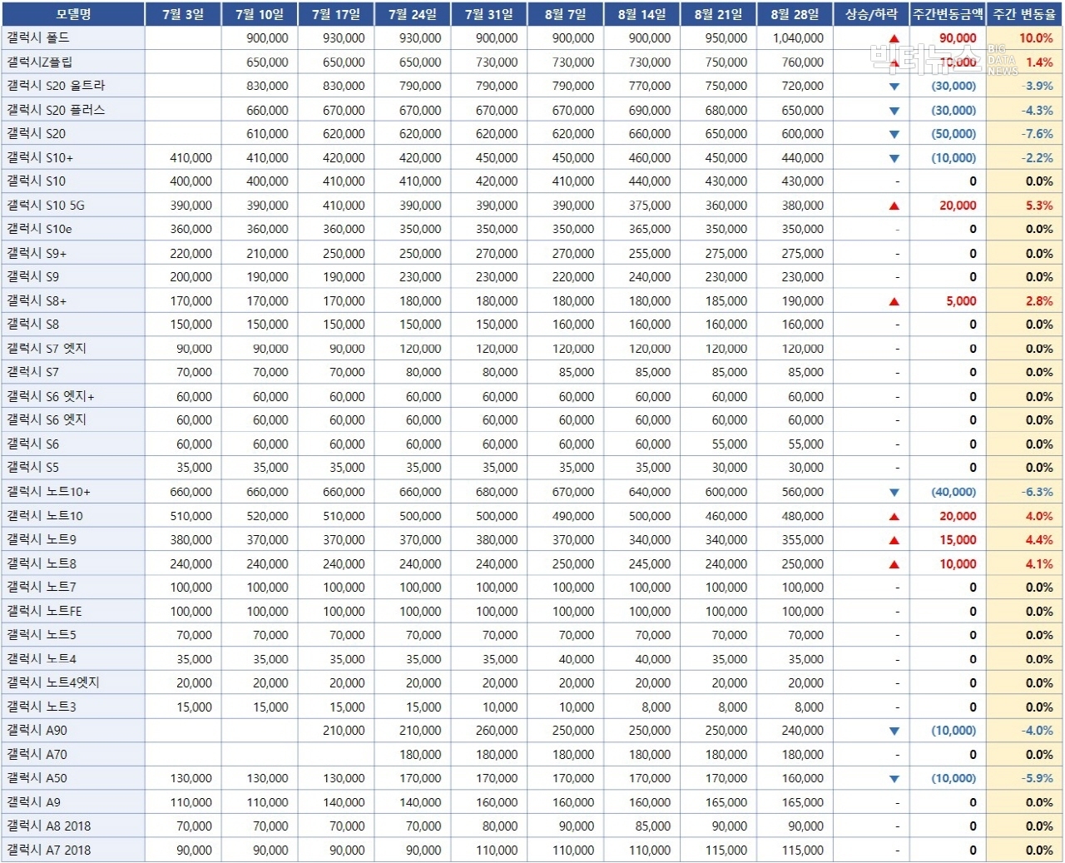Click the 1,040,000 price for 갤럭시 폴드

coord(798,38)
